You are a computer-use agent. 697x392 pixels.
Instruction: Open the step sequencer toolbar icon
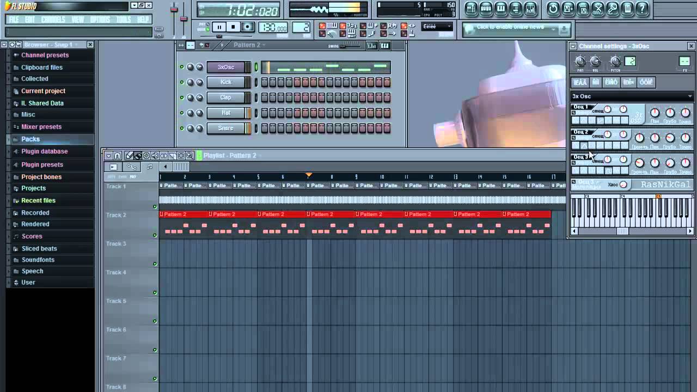(x=486, y=8)
